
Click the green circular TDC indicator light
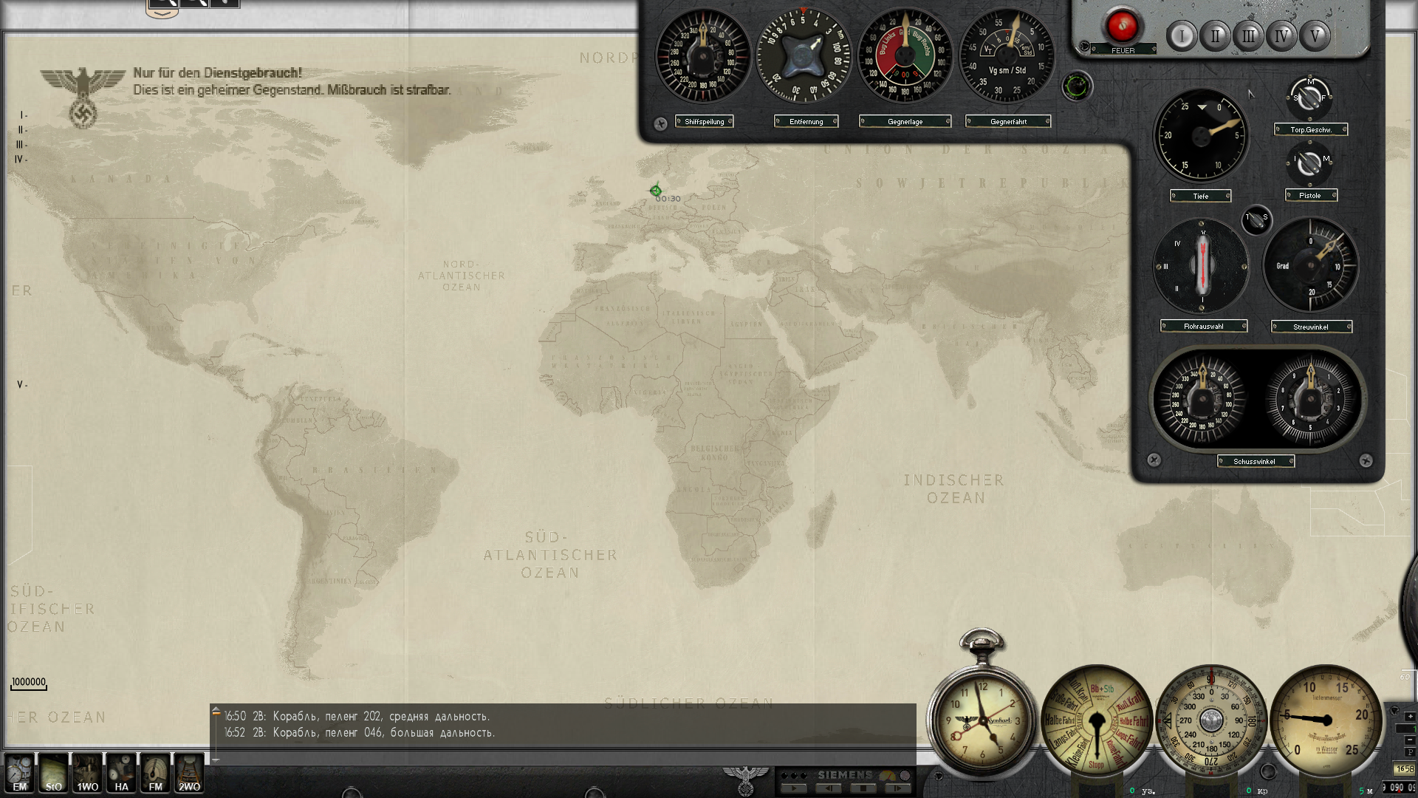coord(1077,86)
